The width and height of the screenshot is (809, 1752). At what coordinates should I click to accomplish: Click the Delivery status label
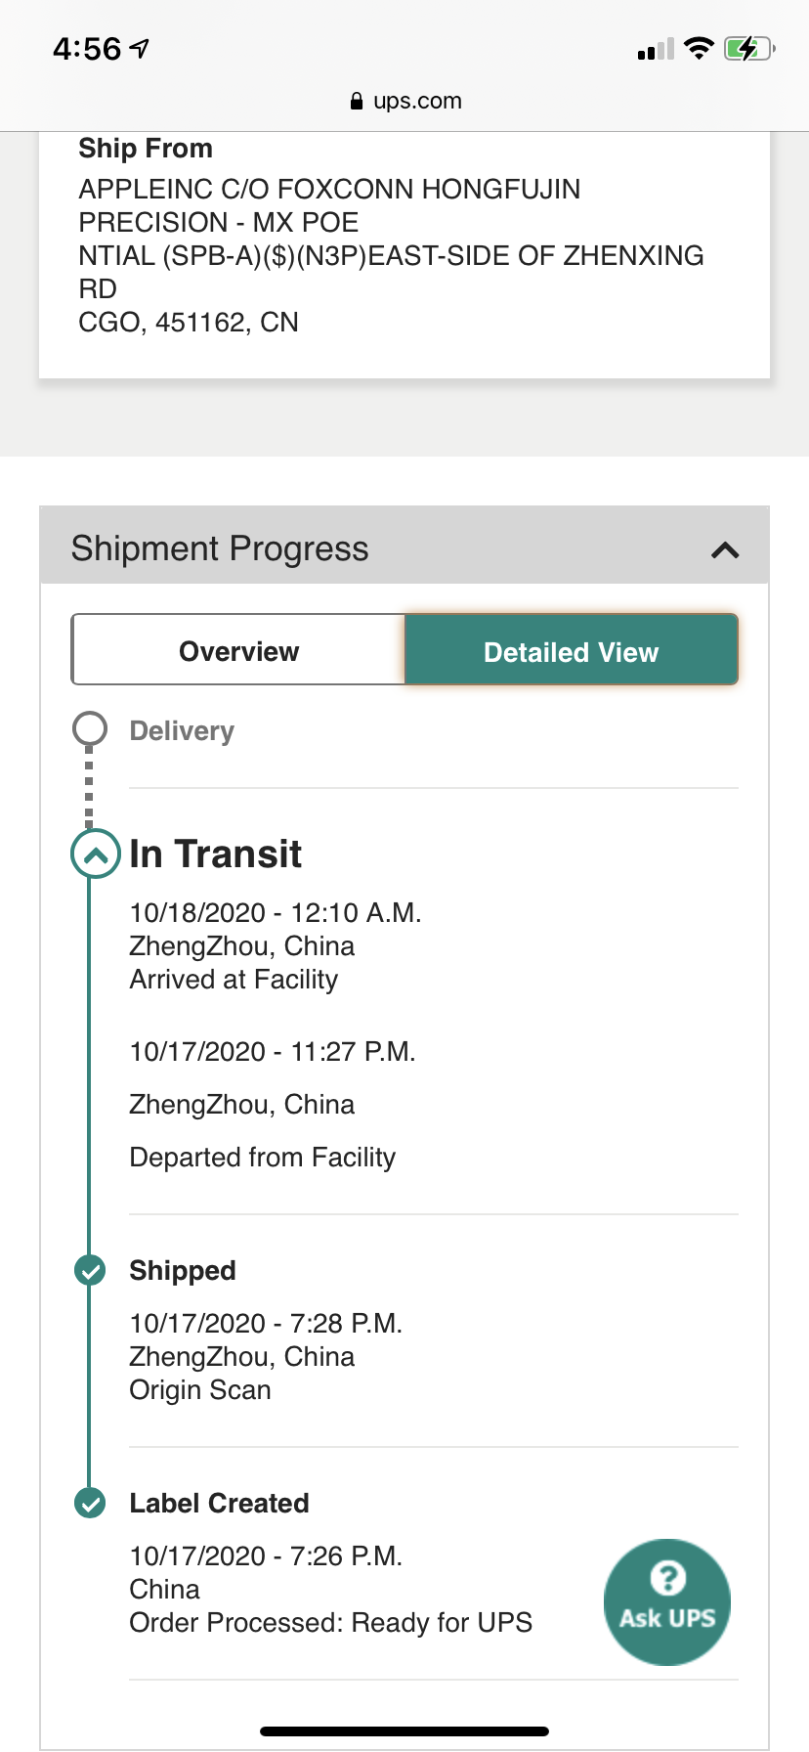click(182, 731)
